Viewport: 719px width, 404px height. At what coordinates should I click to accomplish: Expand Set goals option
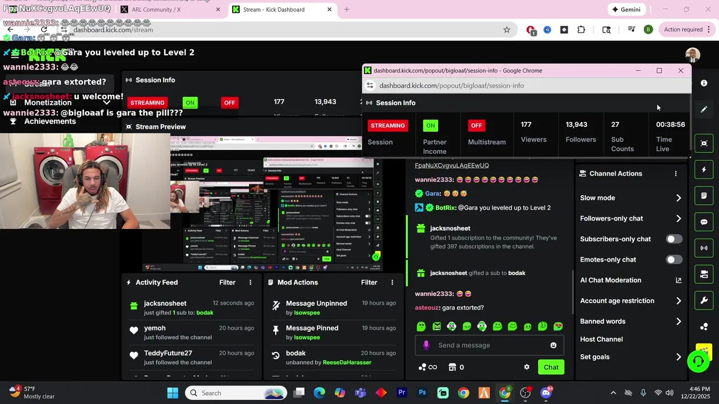pyautogui.click(x=679, y=357)
